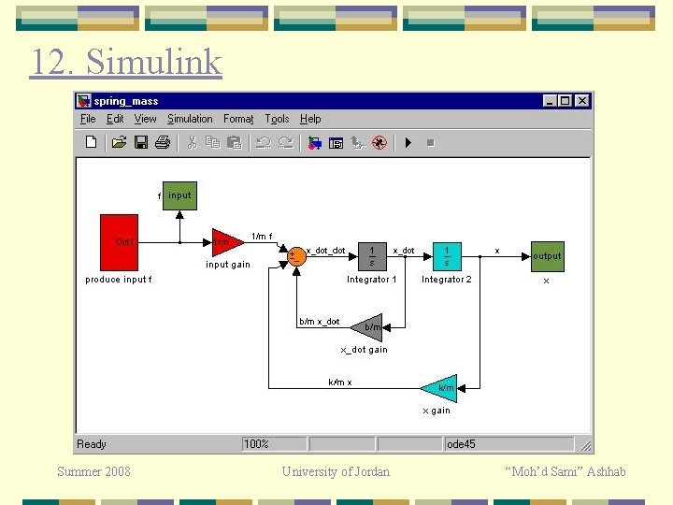Open the Library Browser icon
This screenshot has width=673, height=505.
pyautogui.click(x=314, y=142)
